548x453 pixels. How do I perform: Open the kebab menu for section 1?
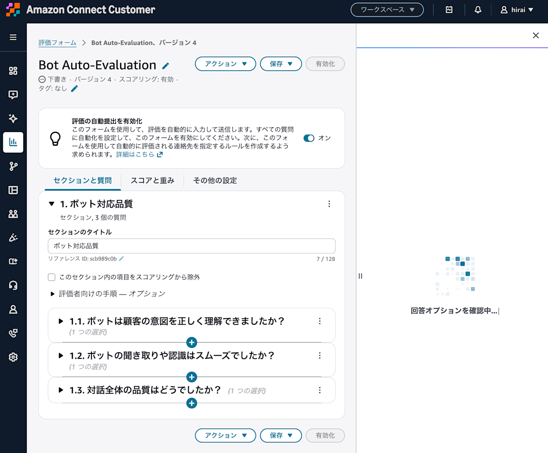329,204
